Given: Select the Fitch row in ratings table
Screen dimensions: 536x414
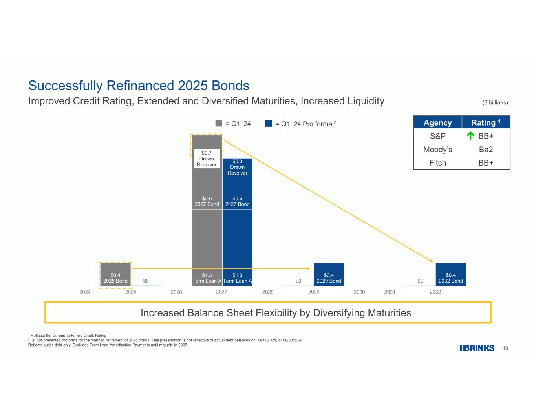Looking at the screenshot, I should pyautogui.click(x=462, y=163).
